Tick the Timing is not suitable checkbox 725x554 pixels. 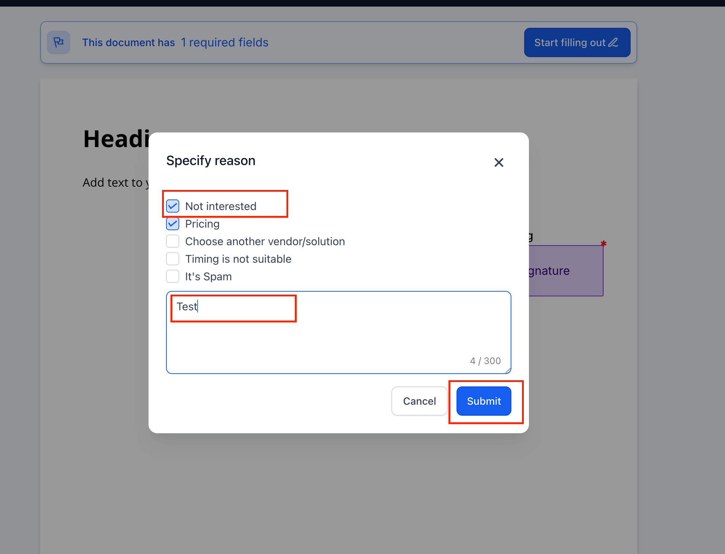coord(173,259)
